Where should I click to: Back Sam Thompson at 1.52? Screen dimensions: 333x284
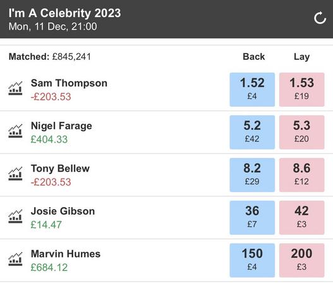pyautogui.click(x=252, y=90)
